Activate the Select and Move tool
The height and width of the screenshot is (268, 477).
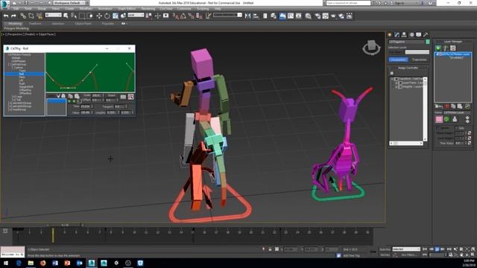pyautogui.click(x=99, y=16)
